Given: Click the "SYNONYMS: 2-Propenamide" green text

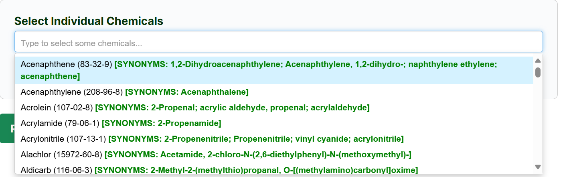Looking at the screenshot, I should pyautogui.click(x=161, y=123).
